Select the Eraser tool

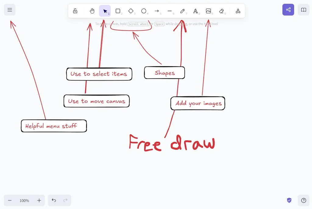tap(222, 11)
